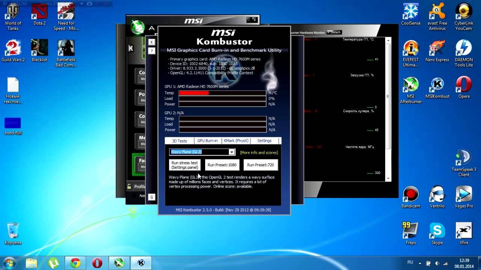Image resolution: width=481 pixels, height=270 pixels.
Task: Open MSI Afterburner desktop shortcut
Action: [411, 90]
